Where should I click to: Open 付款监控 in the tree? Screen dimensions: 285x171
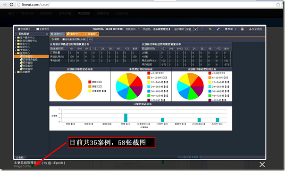coord(28,66)
